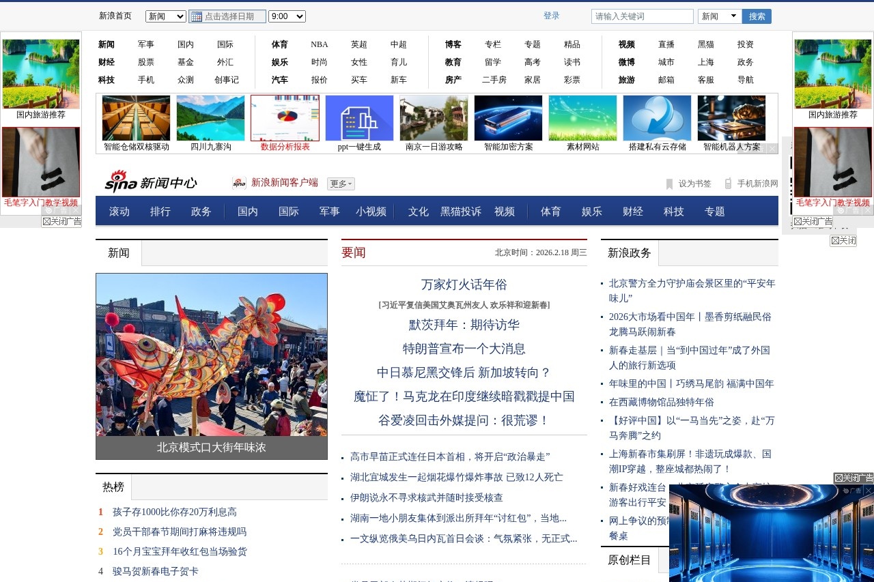Click the 北京模式口大街年味浓 photo caption
This screenshot has width=874, height=582.
[x=212, y=448]
